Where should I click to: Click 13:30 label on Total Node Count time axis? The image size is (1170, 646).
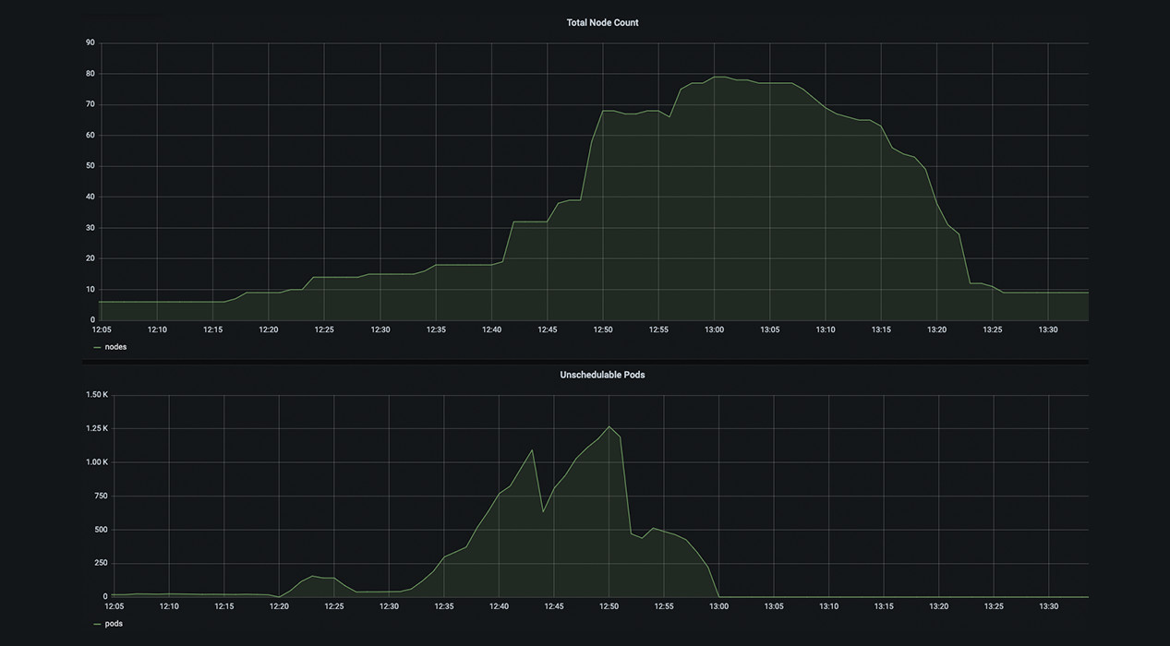(1048, 329)
